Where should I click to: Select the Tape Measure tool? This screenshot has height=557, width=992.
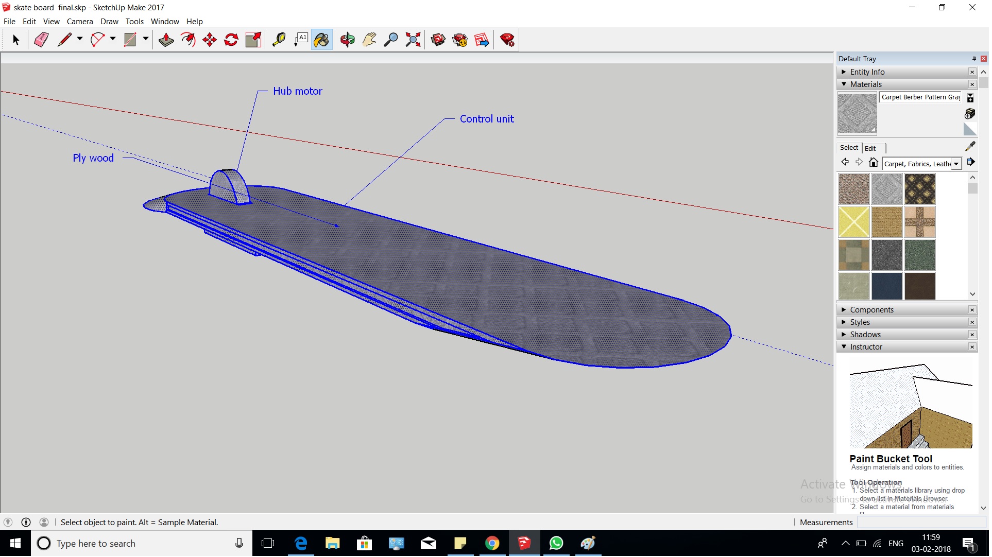(x=279, y=40)
